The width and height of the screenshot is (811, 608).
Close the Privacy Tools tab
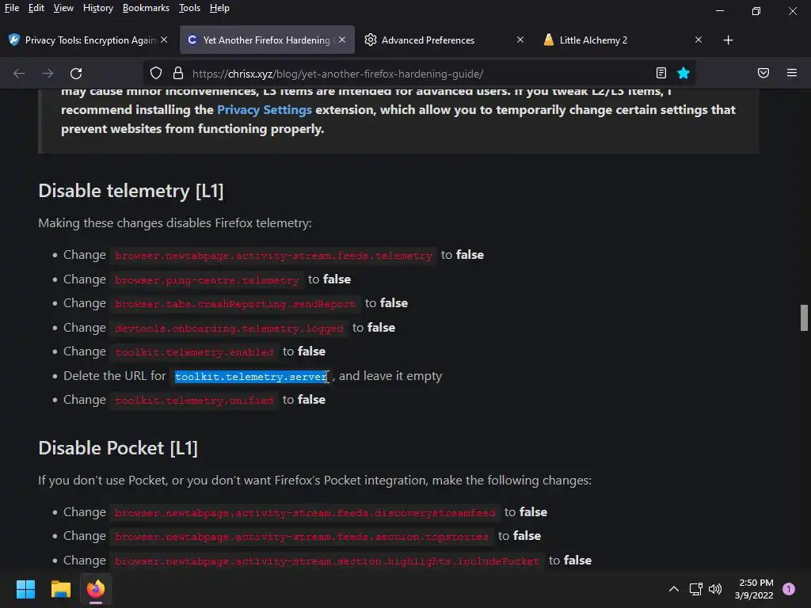point(164,40)
